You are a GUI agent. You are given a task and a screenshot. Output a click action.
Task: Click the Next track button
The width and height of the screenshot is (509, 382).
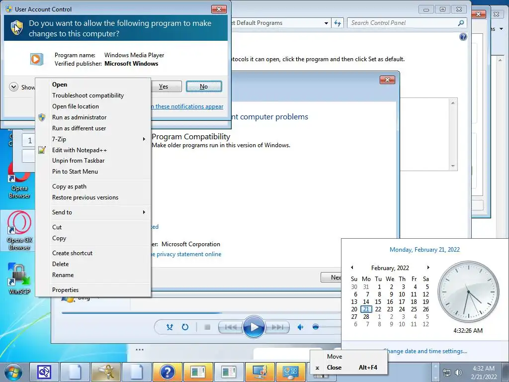coord(277,327)
